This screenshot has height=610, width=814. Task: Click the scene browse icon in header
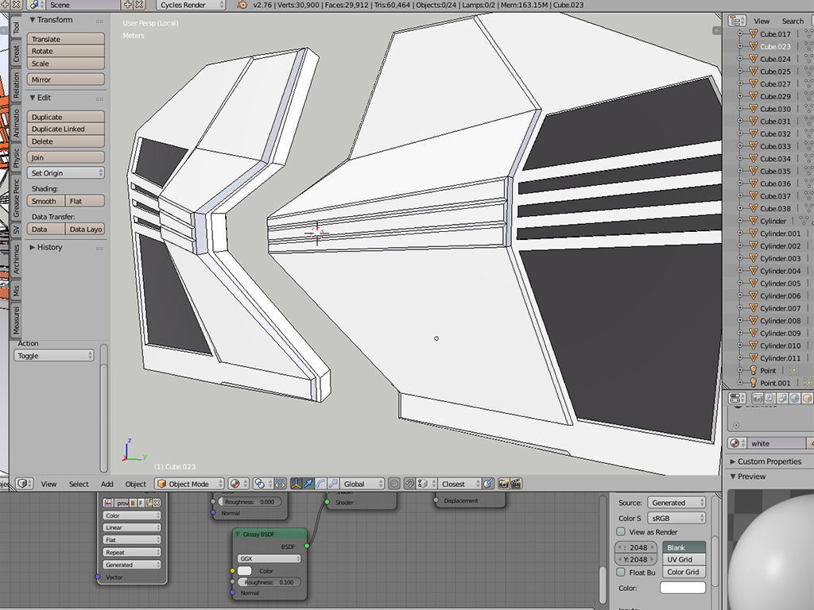pos(35,5)
